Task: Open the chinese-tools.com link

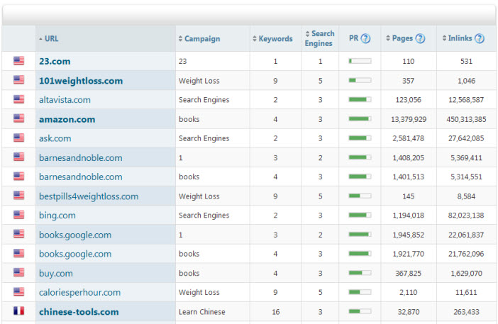Action: pos(79,311)
